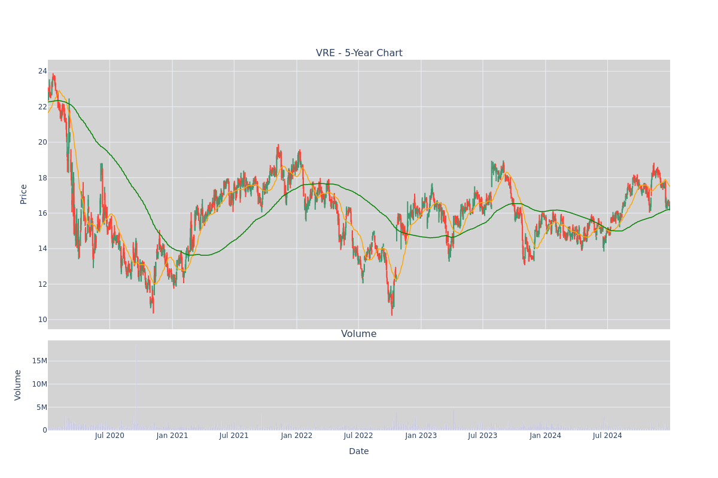The image size is (718, 478).
Task: Click the 22 price tick label
Action: click(42, 107)
